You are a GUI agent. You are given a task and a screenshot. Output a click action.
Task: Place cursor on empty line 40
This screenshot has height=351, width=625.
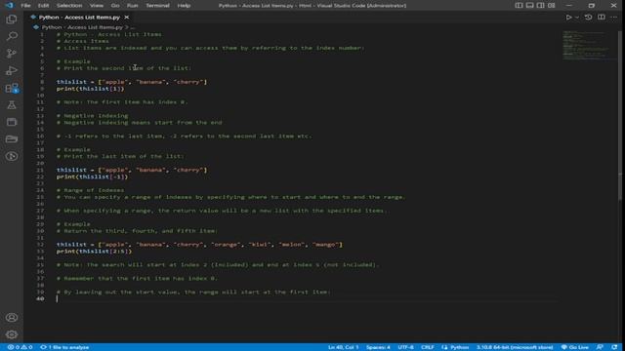click(307, 298)
